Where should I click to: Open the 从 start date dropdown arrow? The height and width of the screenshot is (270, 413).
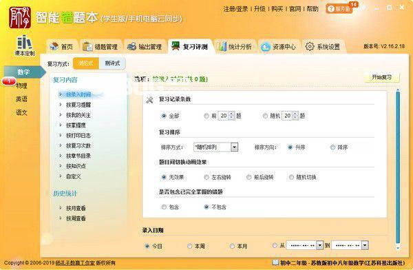(319, 245)
